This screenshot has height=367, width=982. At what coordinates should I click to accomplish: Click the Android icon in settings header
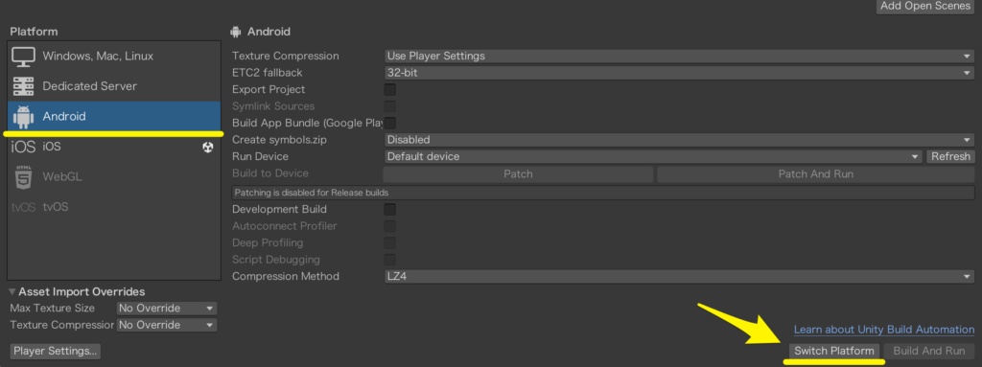pos(236,32)
